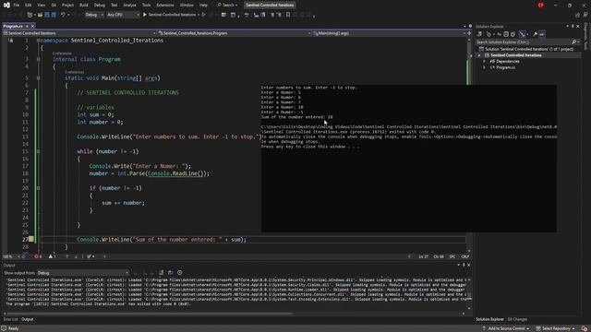Open the Help menu
This screenshot has height=332, width=591.
coord(203,6)
